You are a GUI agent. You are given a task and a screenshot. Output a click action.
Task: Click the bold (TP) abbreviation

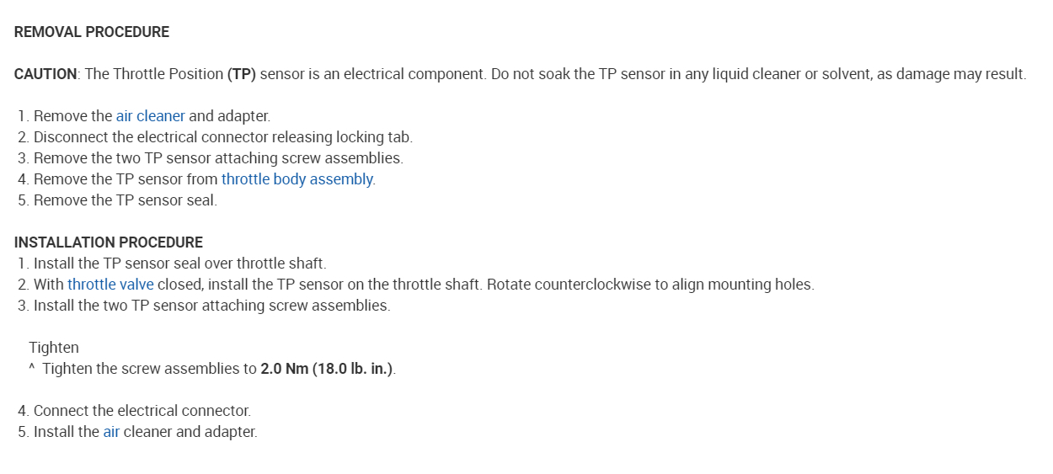[x=241, y=74]
